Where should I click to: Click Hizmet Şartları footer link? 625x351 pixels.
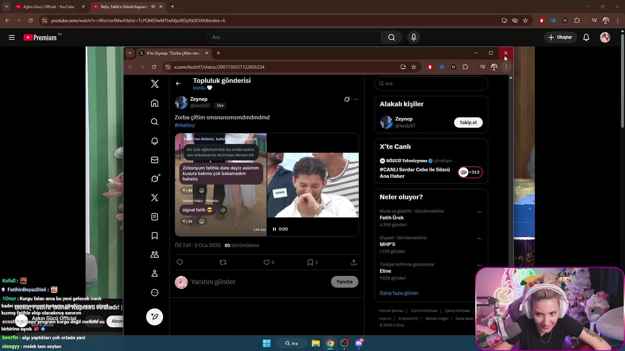pos(392,311)
